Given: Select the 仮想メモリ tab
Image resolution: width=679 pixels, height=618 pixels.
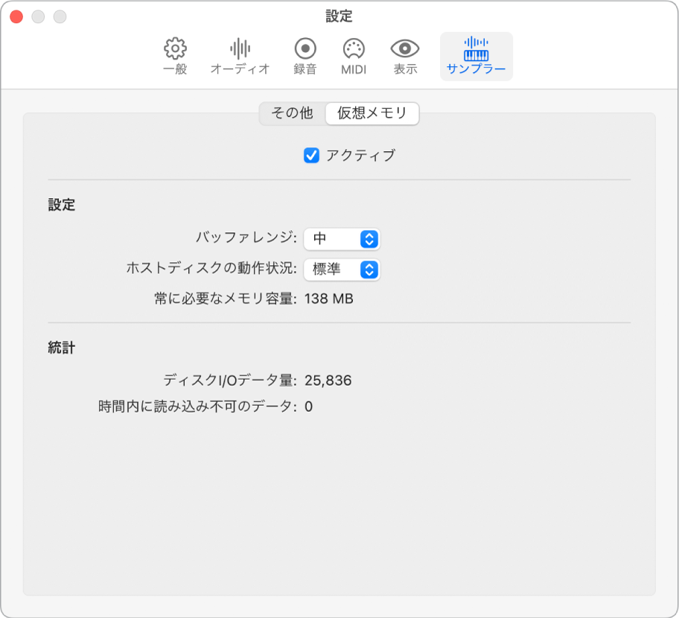Looking at the screenshot, I should click(372, 114).
